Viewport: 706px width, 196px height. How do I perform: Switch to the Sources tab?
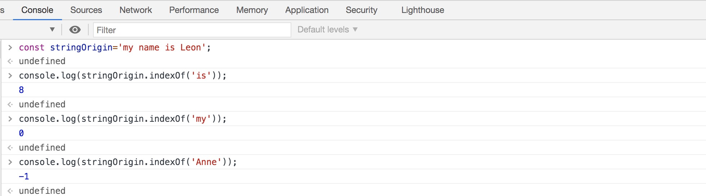point(86,10)
